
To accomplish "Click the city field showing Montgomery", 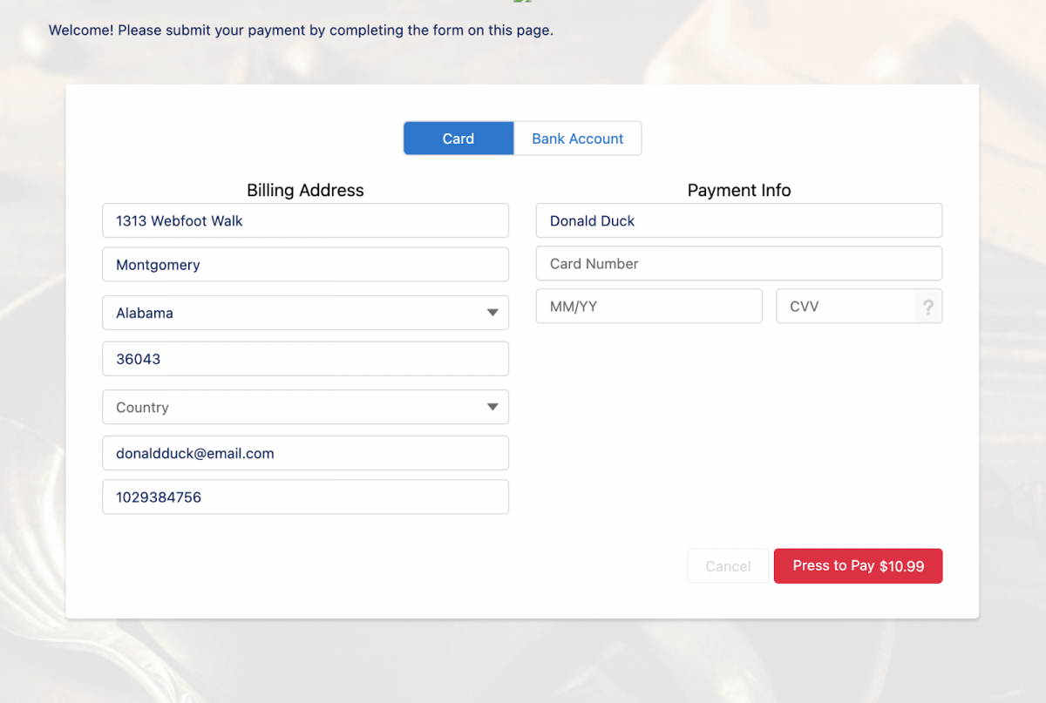I will [305, 264].
